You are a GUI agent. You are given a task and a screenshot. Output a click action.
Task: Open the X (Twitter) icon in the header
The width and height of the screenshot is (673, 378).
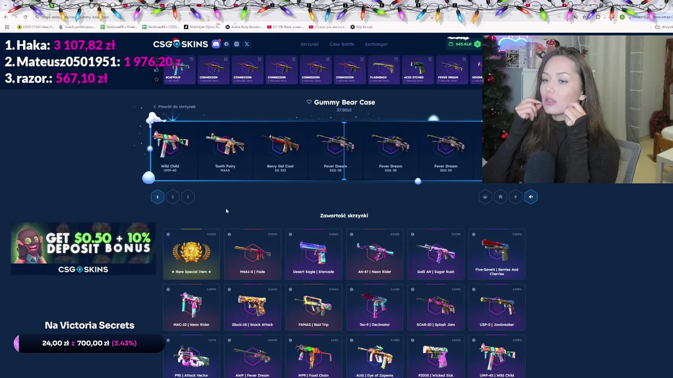[247, 44]
